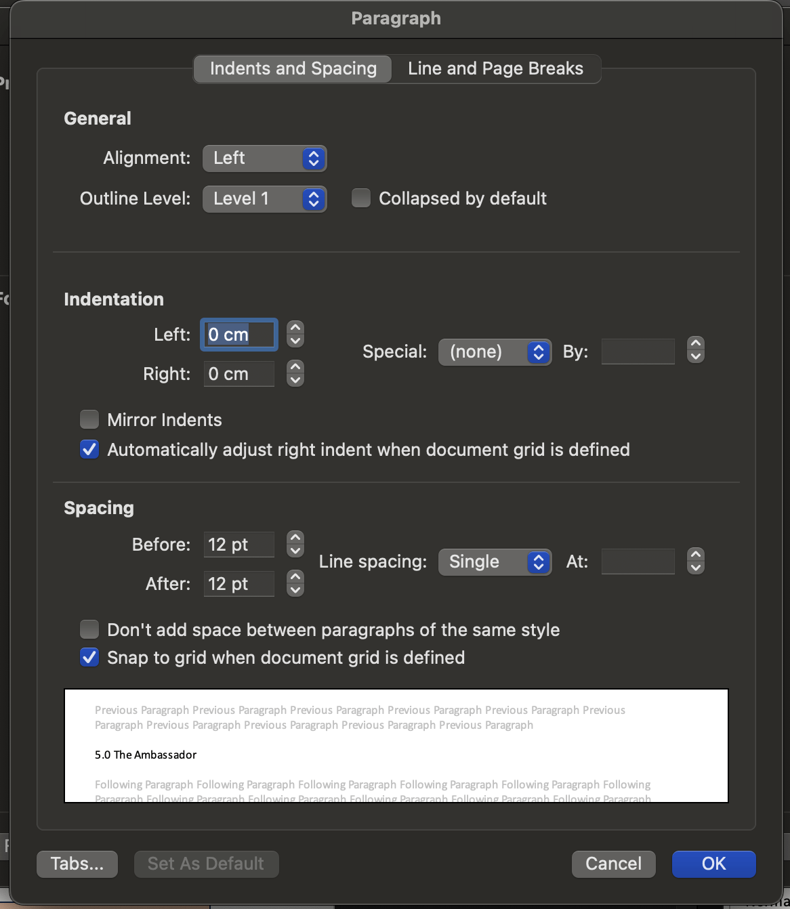Increase the Before spacing stepper

click(x=295, y=537)
